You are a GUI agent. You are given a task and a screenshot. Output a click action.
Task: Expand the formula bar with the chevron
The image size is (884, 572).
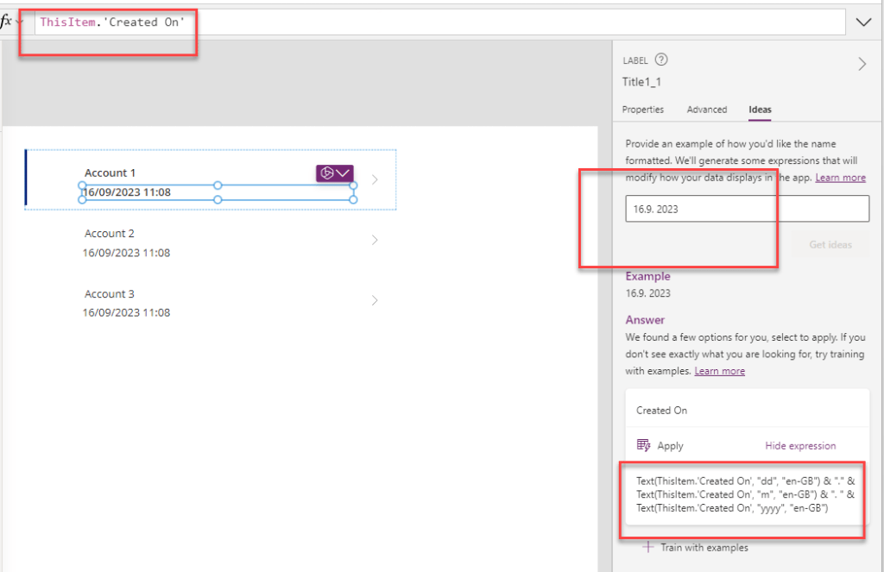[863, 22]
